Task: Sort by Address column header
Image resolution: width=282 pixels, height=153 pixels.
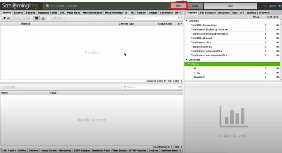Action: pos(25,24)
